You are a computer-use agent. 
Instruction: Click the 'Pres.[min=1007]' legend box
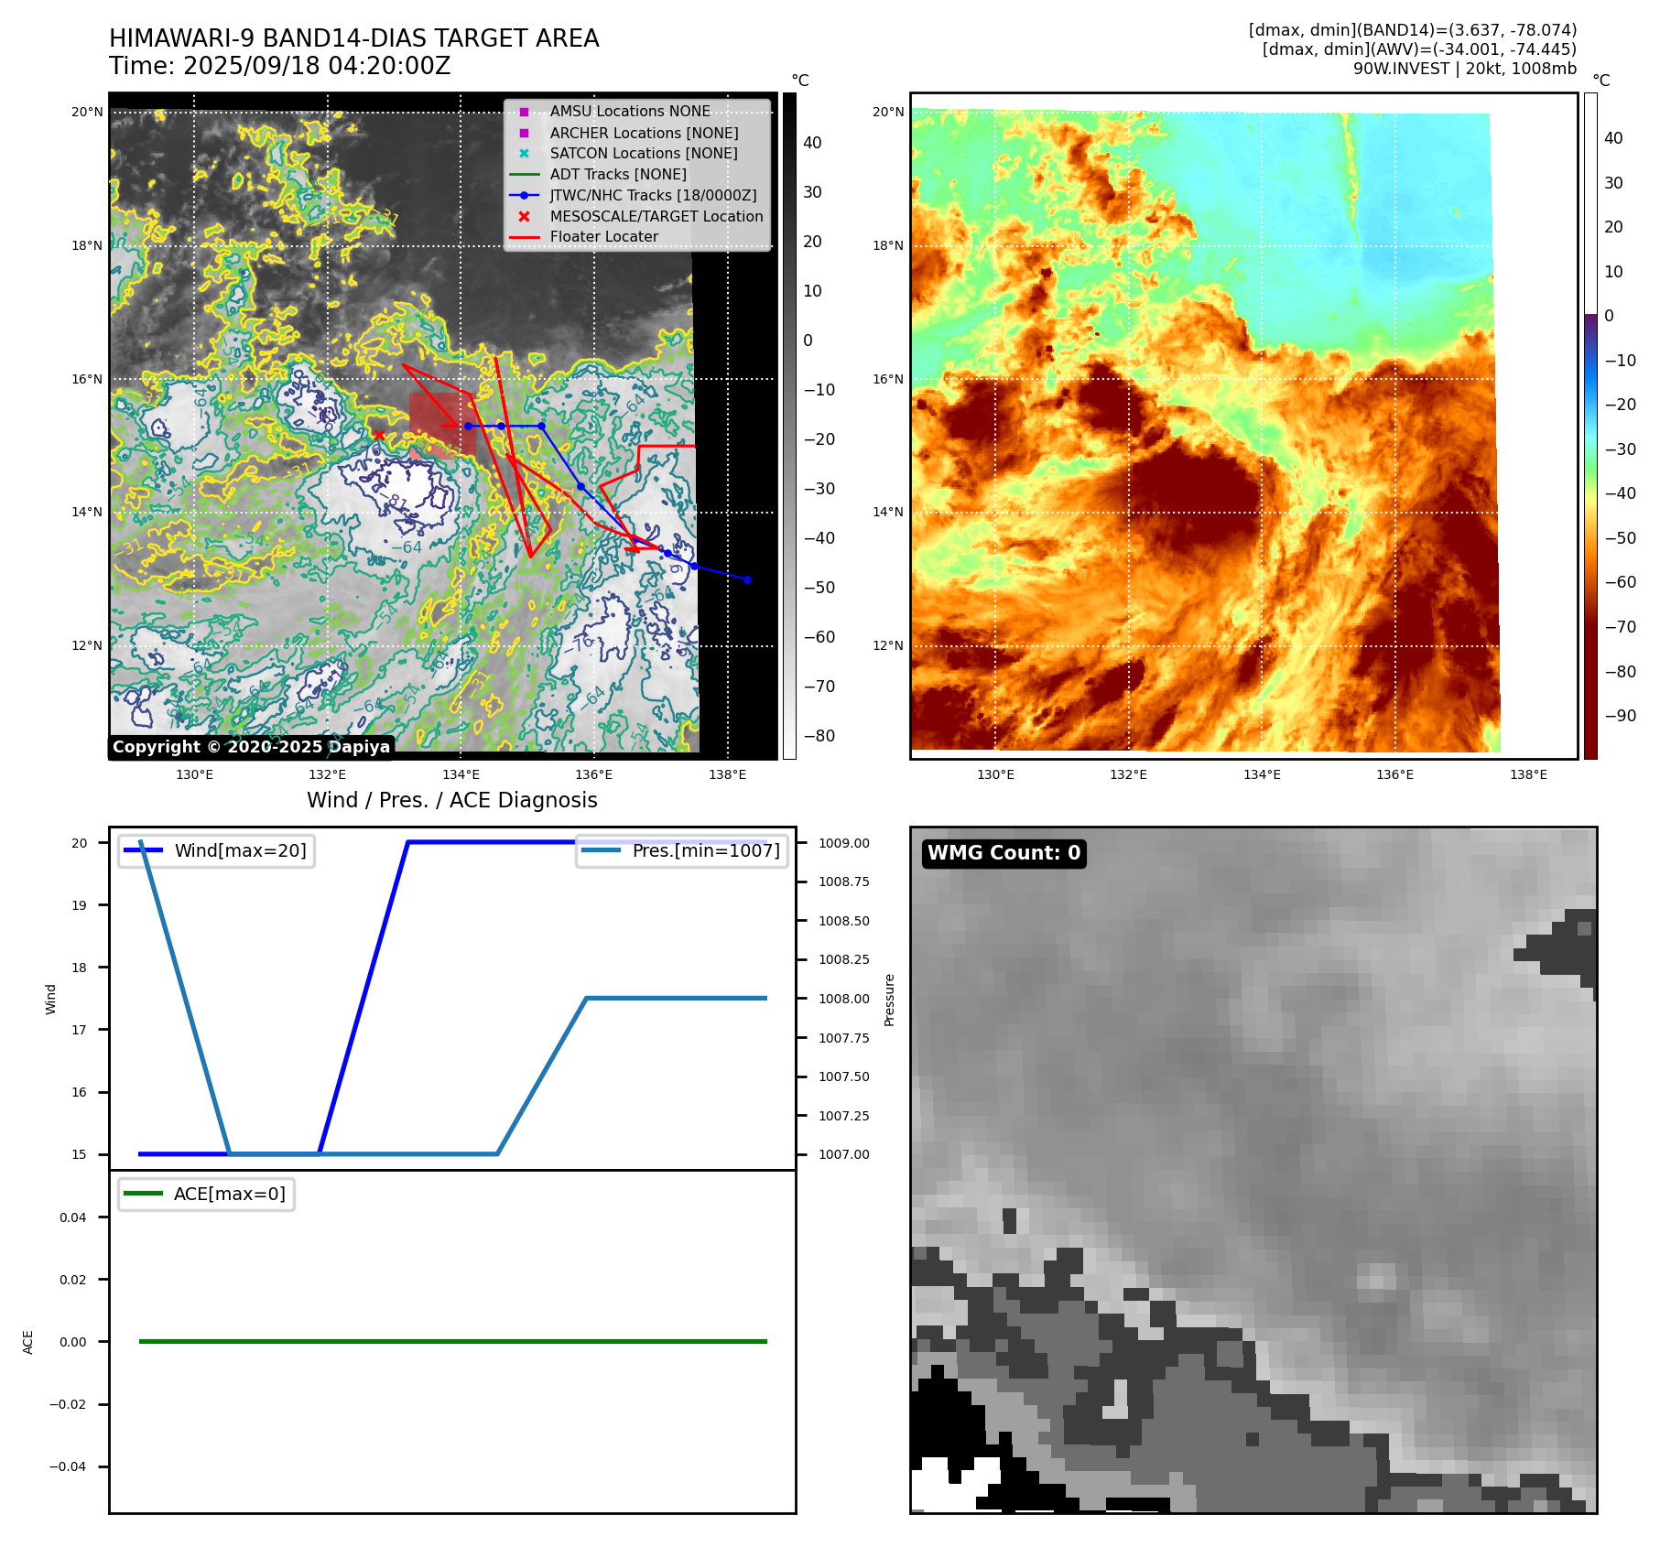[682, 850]
